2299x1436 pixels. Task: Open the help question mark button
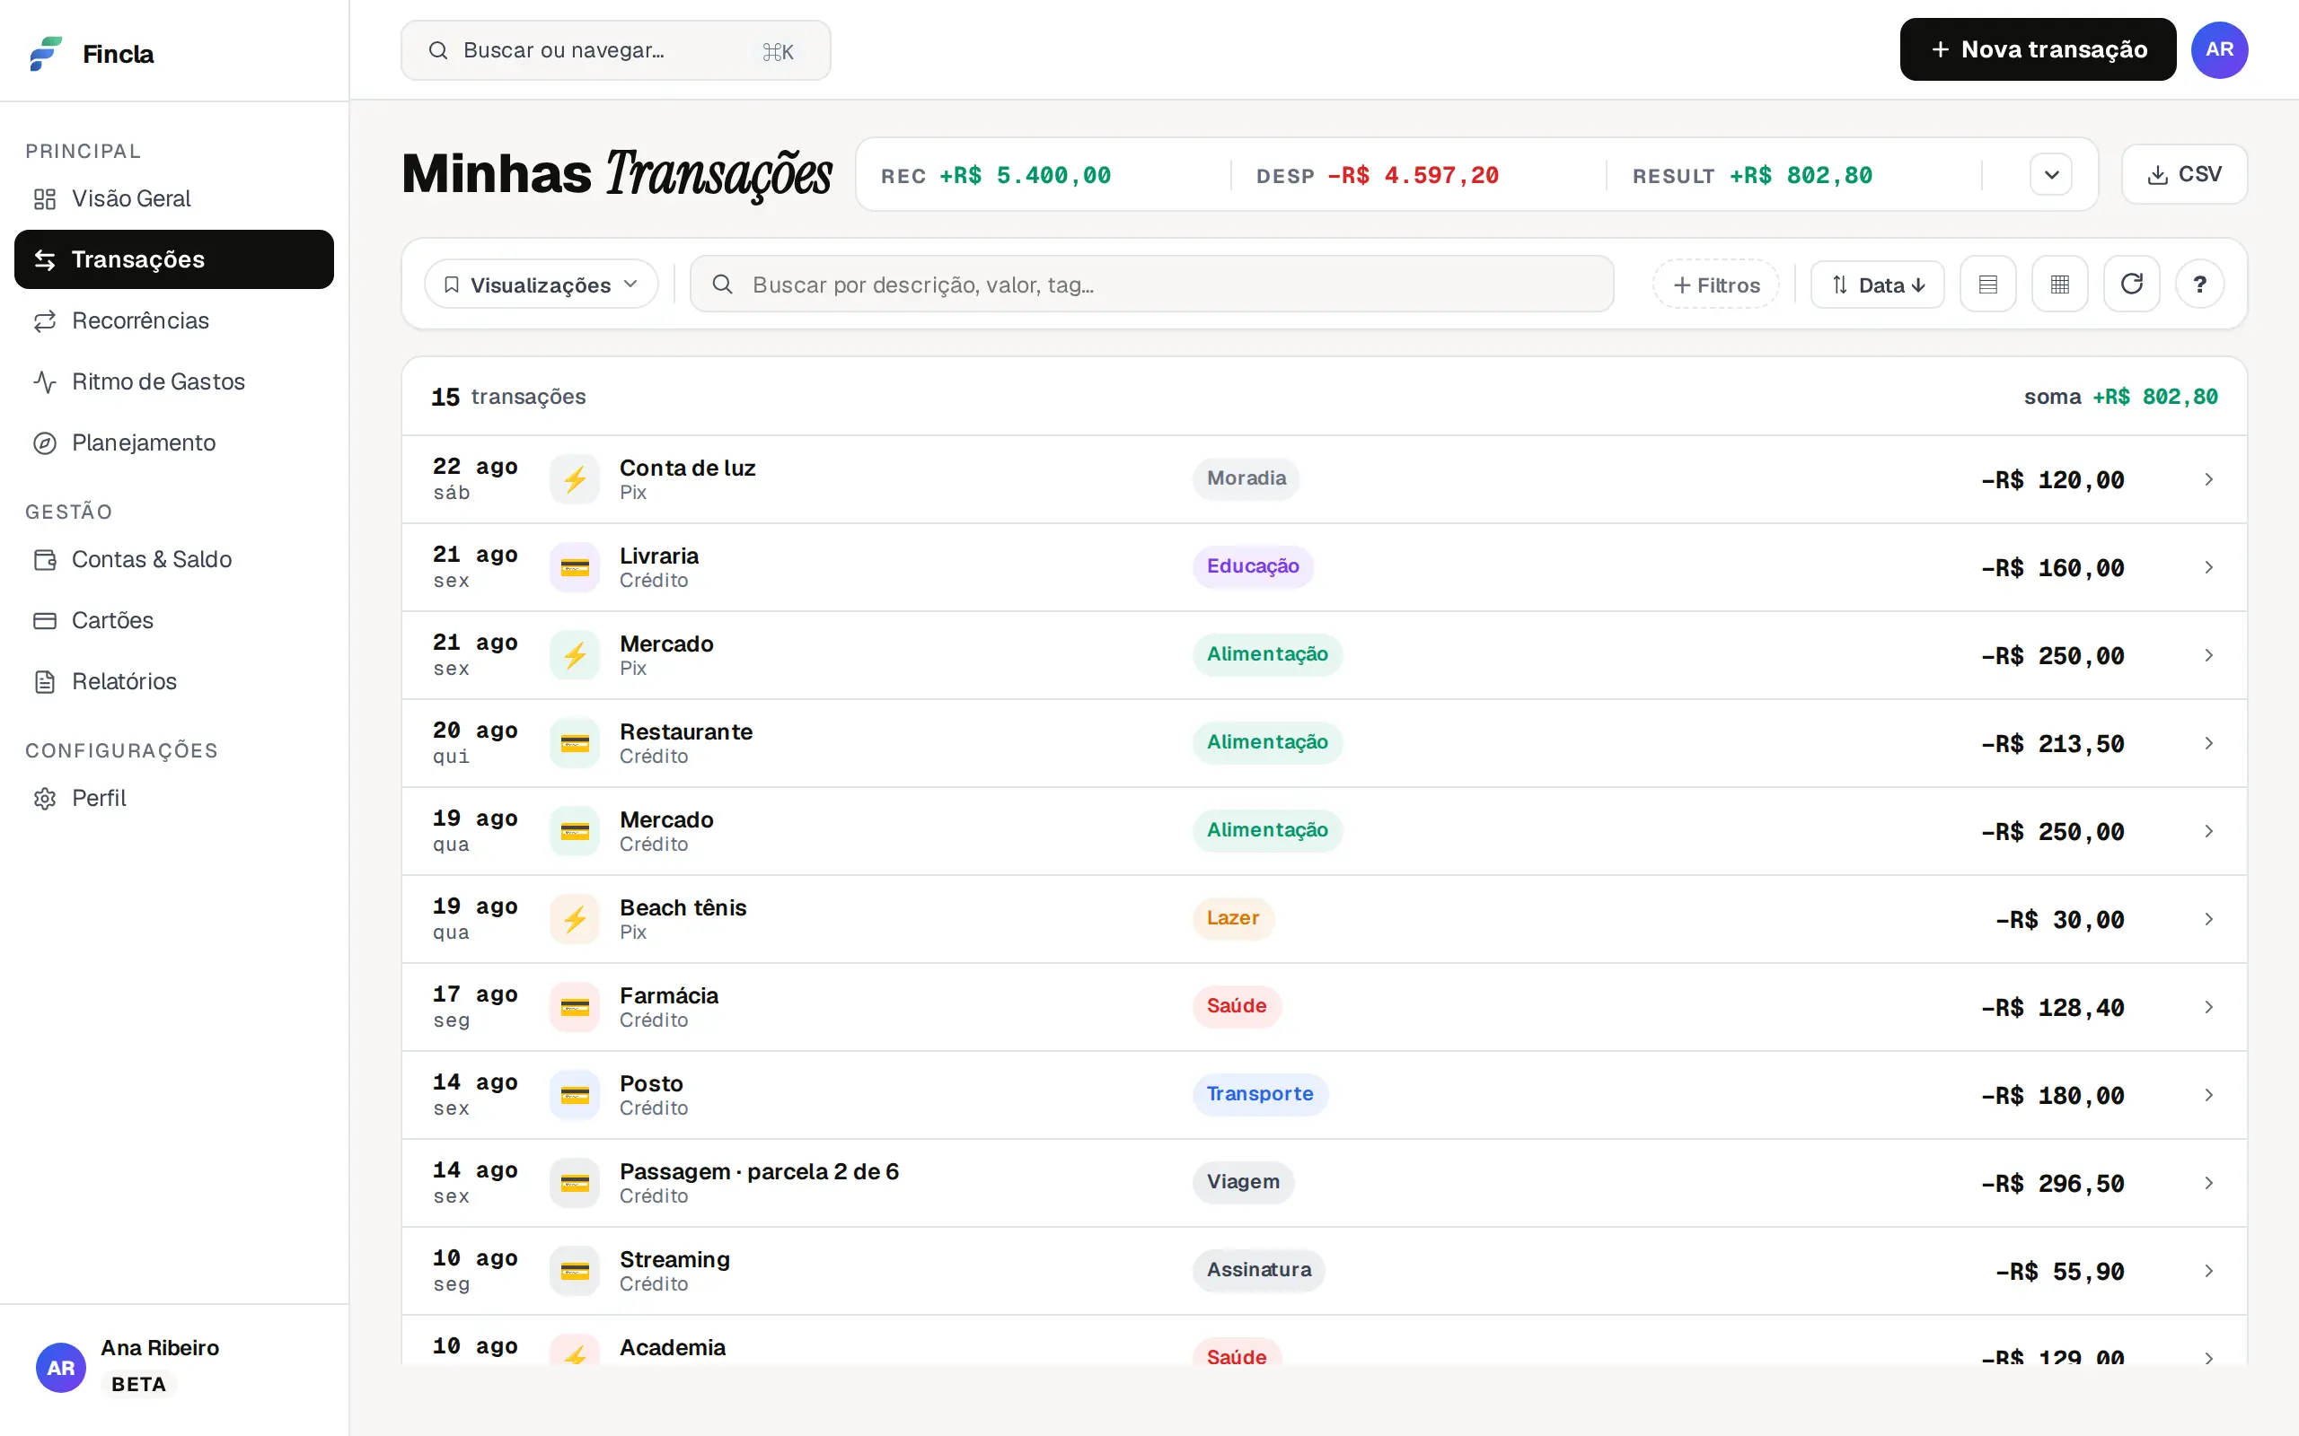pos(2199,284)
